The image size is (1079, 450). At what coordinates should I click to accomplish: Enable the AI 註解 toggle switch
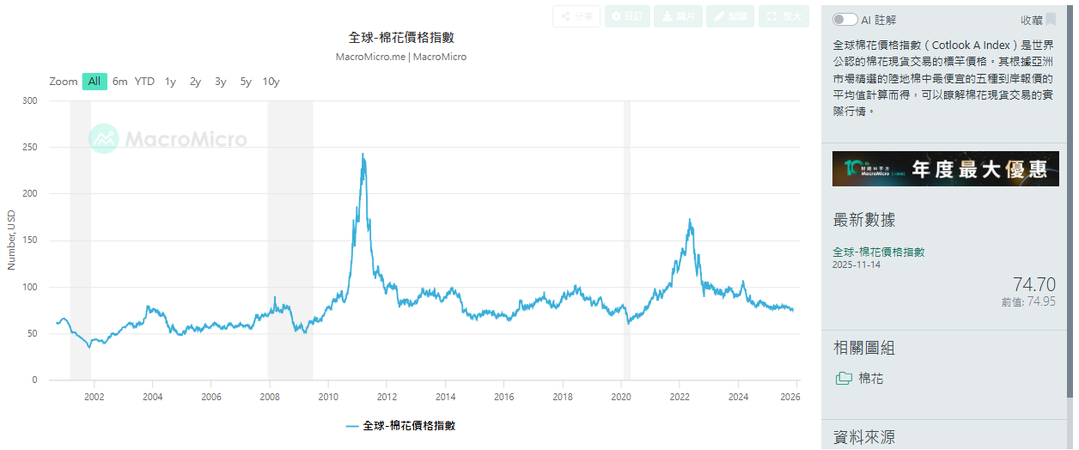pos(844,20)
